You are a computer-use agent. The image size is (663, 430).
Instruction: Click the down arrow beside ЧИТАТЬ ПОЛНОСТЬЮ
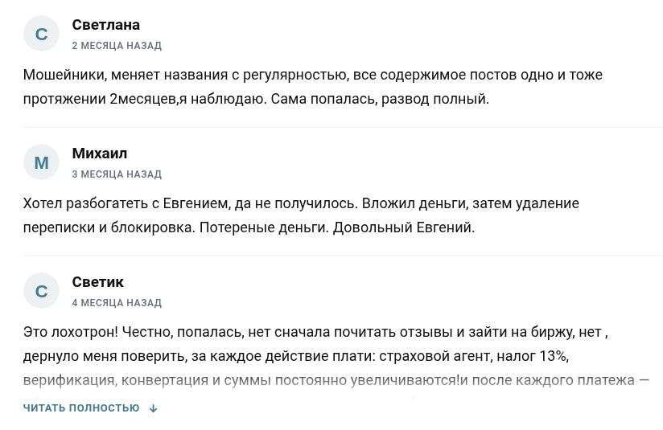click(x=154, y=408)
